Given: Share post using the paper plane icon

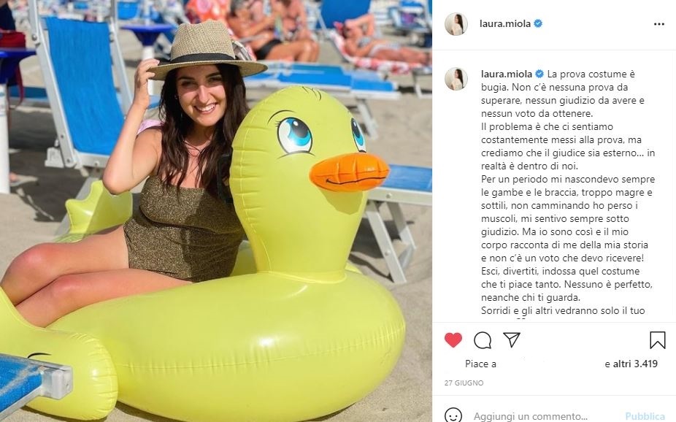Looking at the screenshot, I should pyautogui.click(x=511, y=339).
